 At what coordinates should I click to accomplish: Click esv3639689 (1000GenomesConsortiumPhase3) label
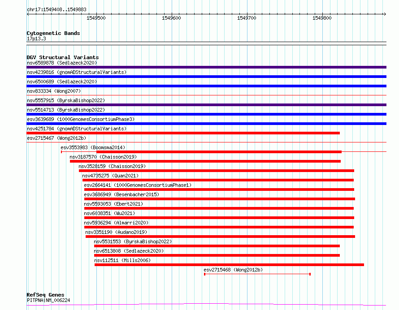pyautogui.click(x=81, y=119)
